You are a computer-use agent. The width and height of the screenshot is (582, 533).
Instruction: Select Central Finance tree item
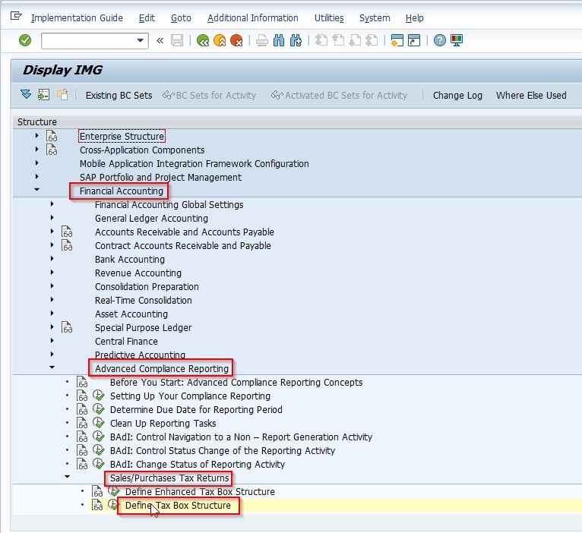[x=126, y=341]
